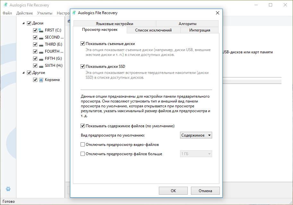Click the FOURTH drive icon

41,52
